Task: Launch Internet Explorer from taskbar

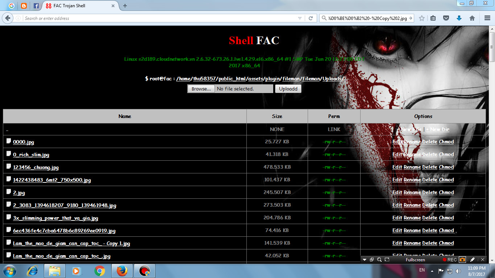Action: (33, 271)
